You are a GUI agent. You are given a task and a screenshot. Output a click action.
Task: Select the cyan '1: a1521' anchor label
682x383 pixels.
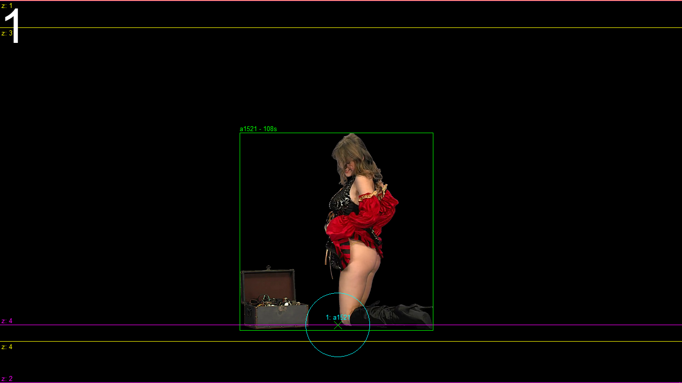click(x=338, y=317)
